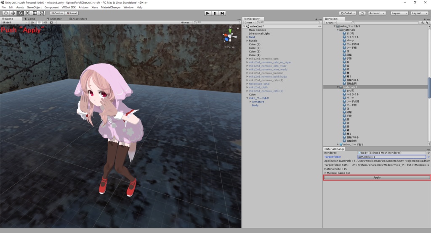Click the Project panel lock icon
431x233 pixels.
pyautogui.click(x=424, y=19)
